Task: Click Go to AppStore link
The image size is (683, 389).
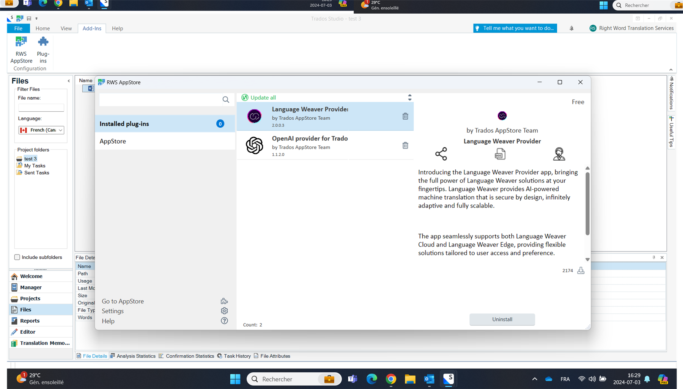Action: (x=123, y=301)
